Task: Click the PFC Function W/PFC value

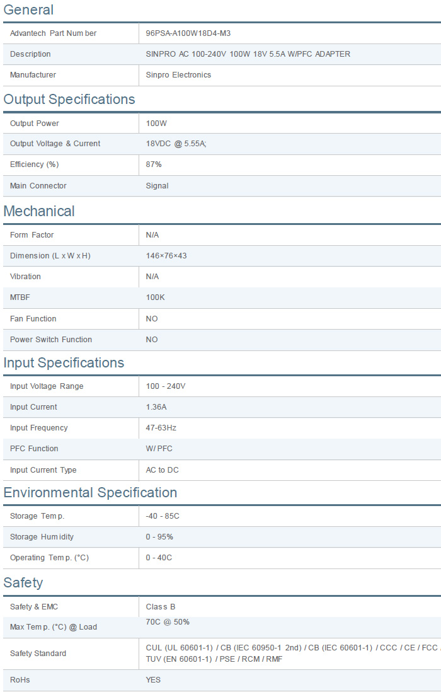Action: coord(159,449)
